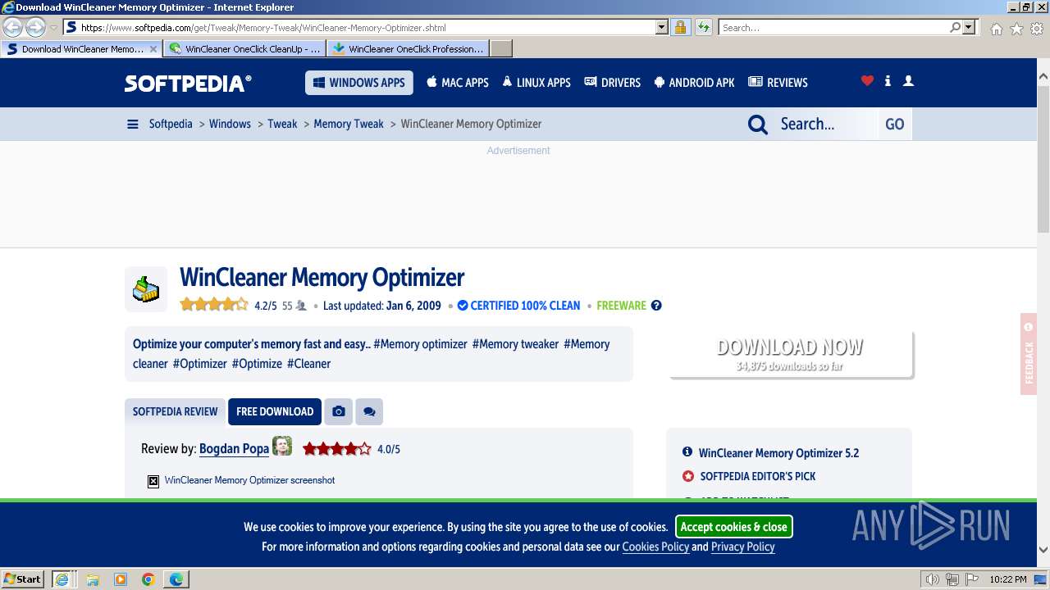Open the user account icon
Screen dimensions: 1050x590
click(908, 81)
